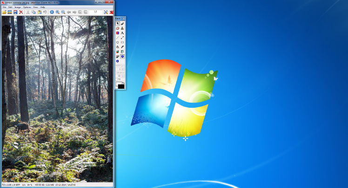Click the Tolerance input field in Paint
Screen dimensions: 348x188
(119, 76)
